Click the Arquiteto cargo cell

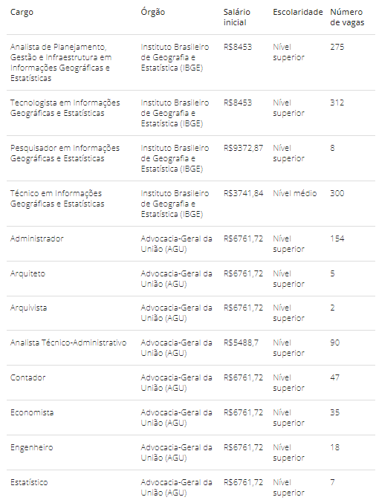pos(27,273)
